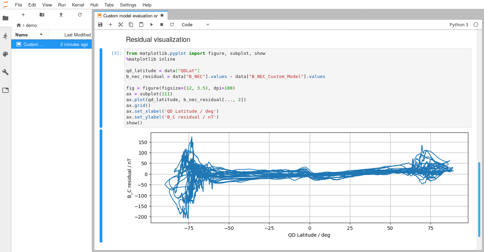Open the Kernel menu

click(x=78, y=5)
